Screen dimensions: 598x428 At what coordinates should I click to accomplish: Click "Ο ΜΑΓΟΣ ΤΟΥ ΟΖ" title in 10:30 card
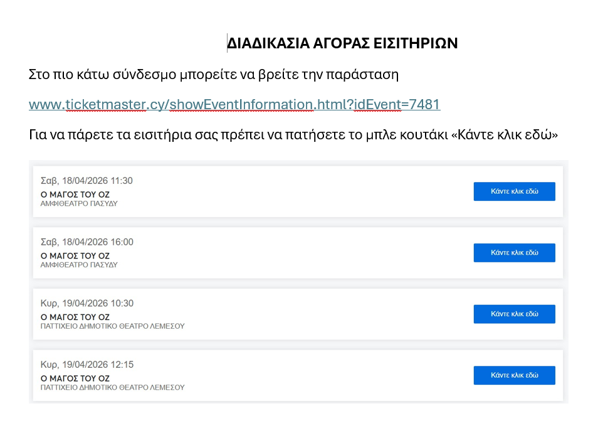point(75,317)
